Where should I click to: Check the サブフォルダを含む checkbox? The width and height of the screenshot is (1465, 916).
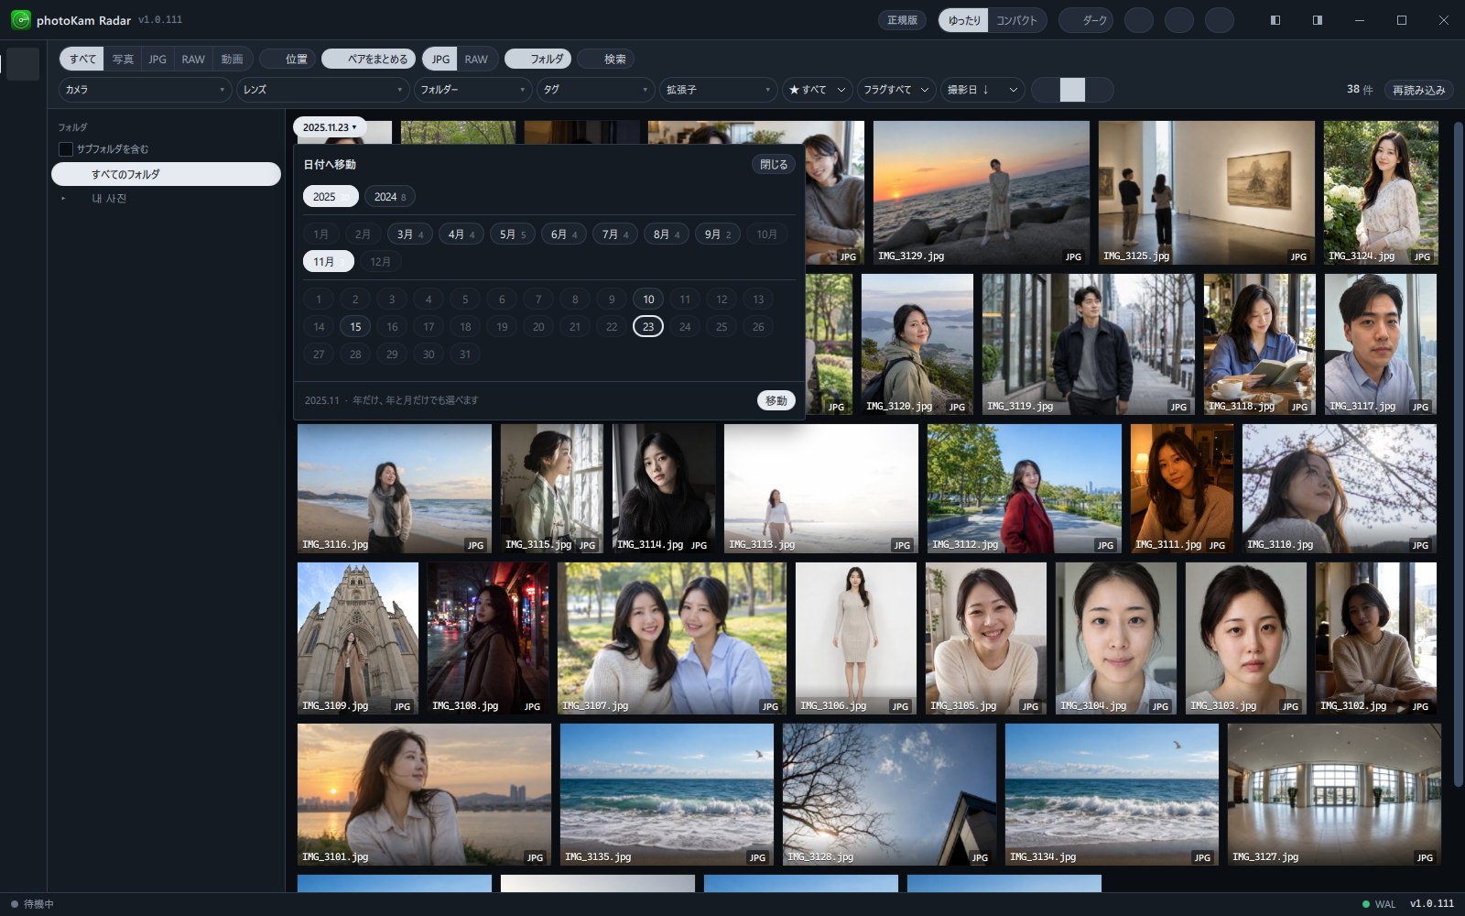point(66,148)
